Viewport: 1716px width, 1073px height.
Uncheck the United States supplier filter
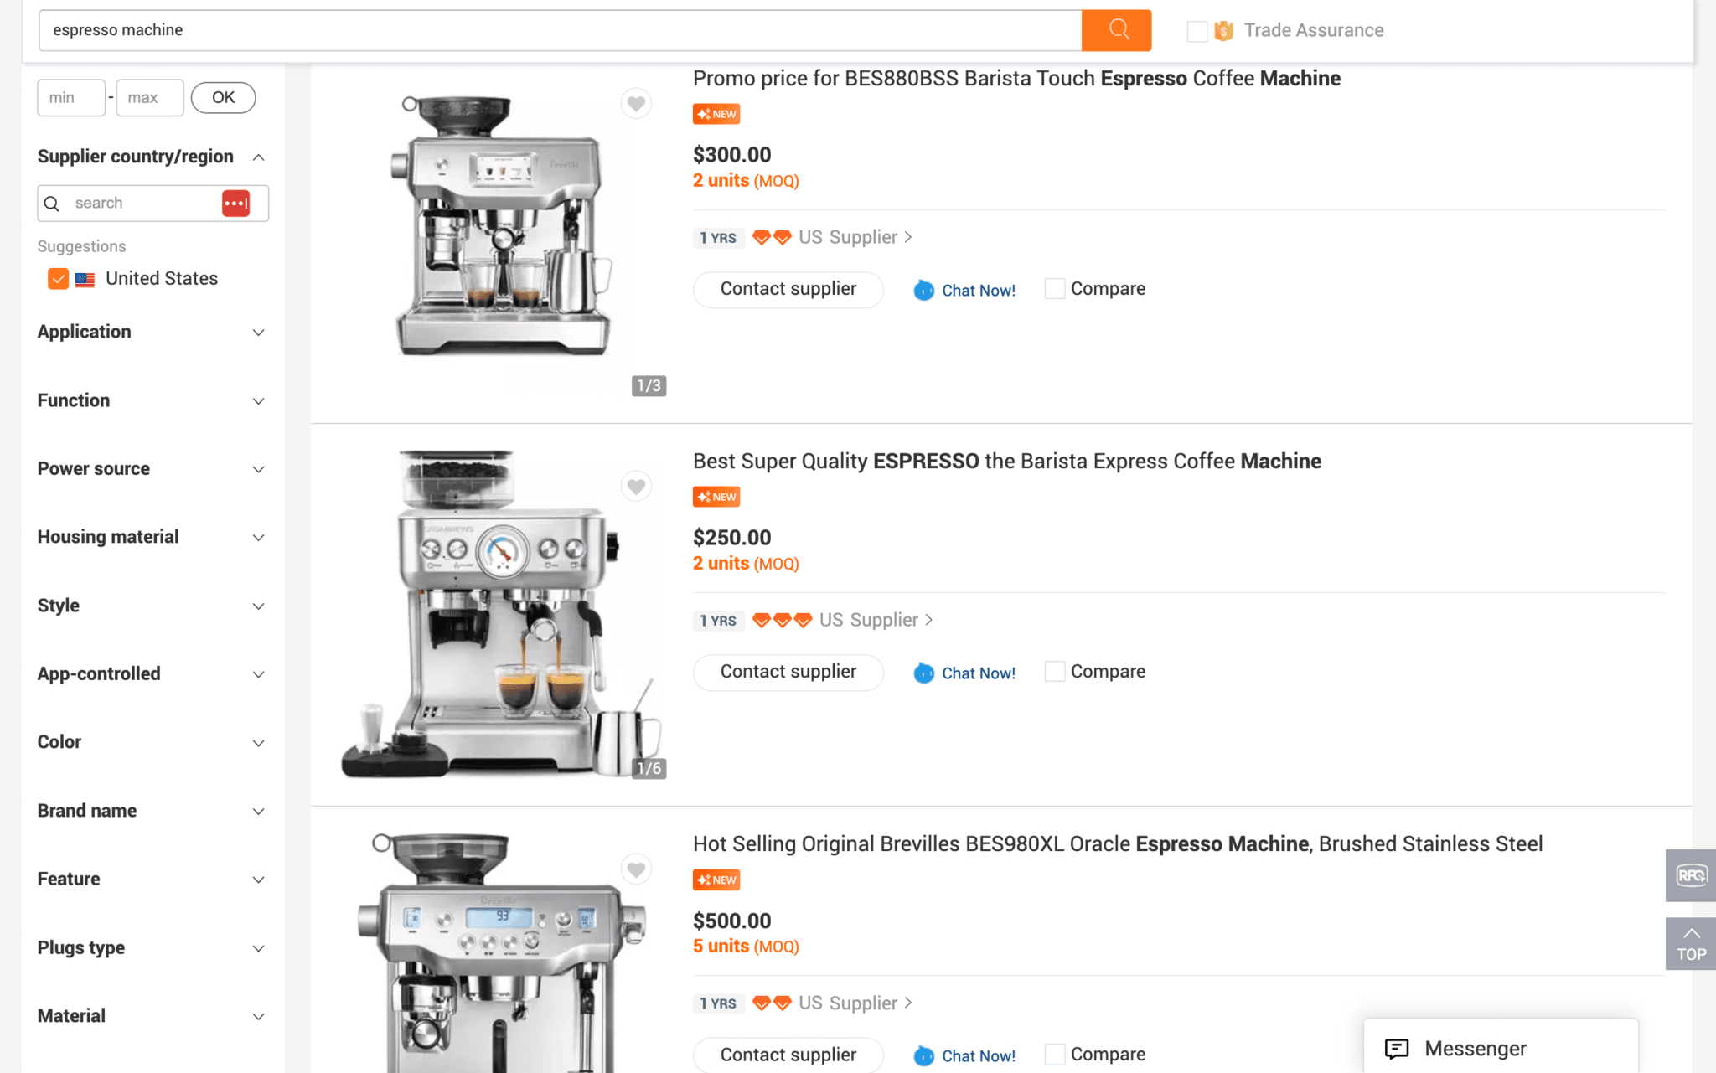(58, 279)
